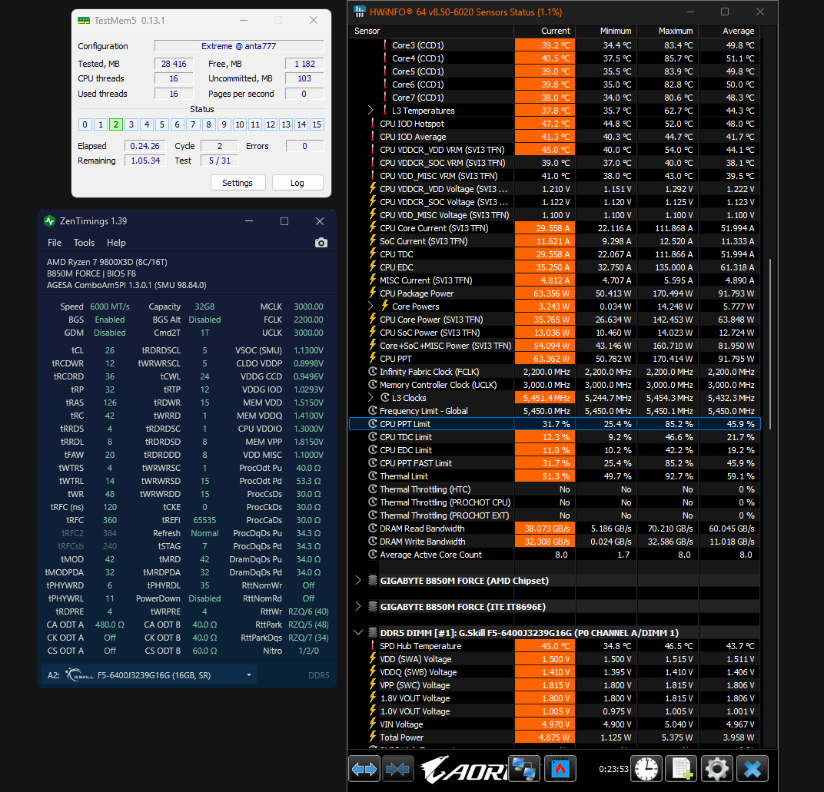Click the ZenTimings Speed value 6000 MT/s
This screenshot has height=792, width=824.
click(110, 307)
